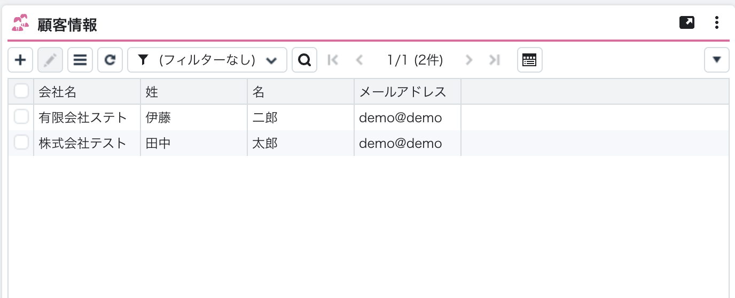The height and width of the screenshot is (298, 735).
Task: Select the 有限会社ステト cell
Action: pyautogui.click(x=87, y=117)
